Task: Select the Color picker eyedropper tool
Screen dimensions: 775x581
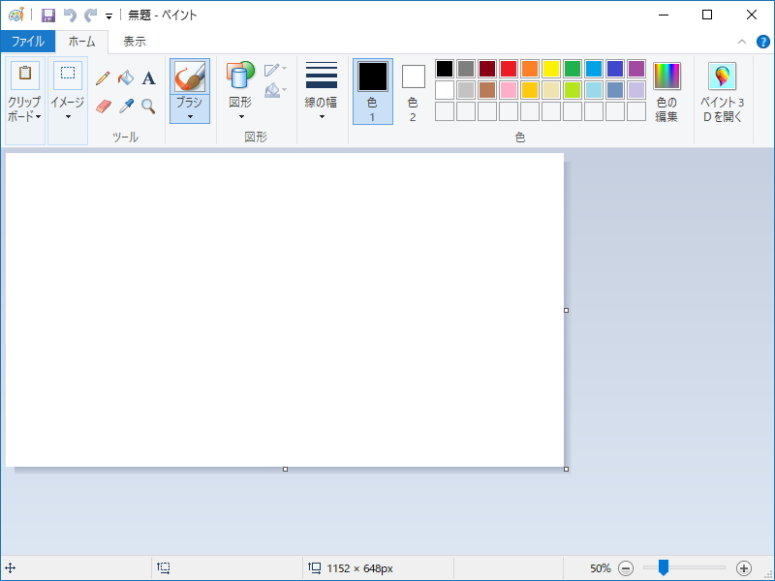Action: [126, 106]
